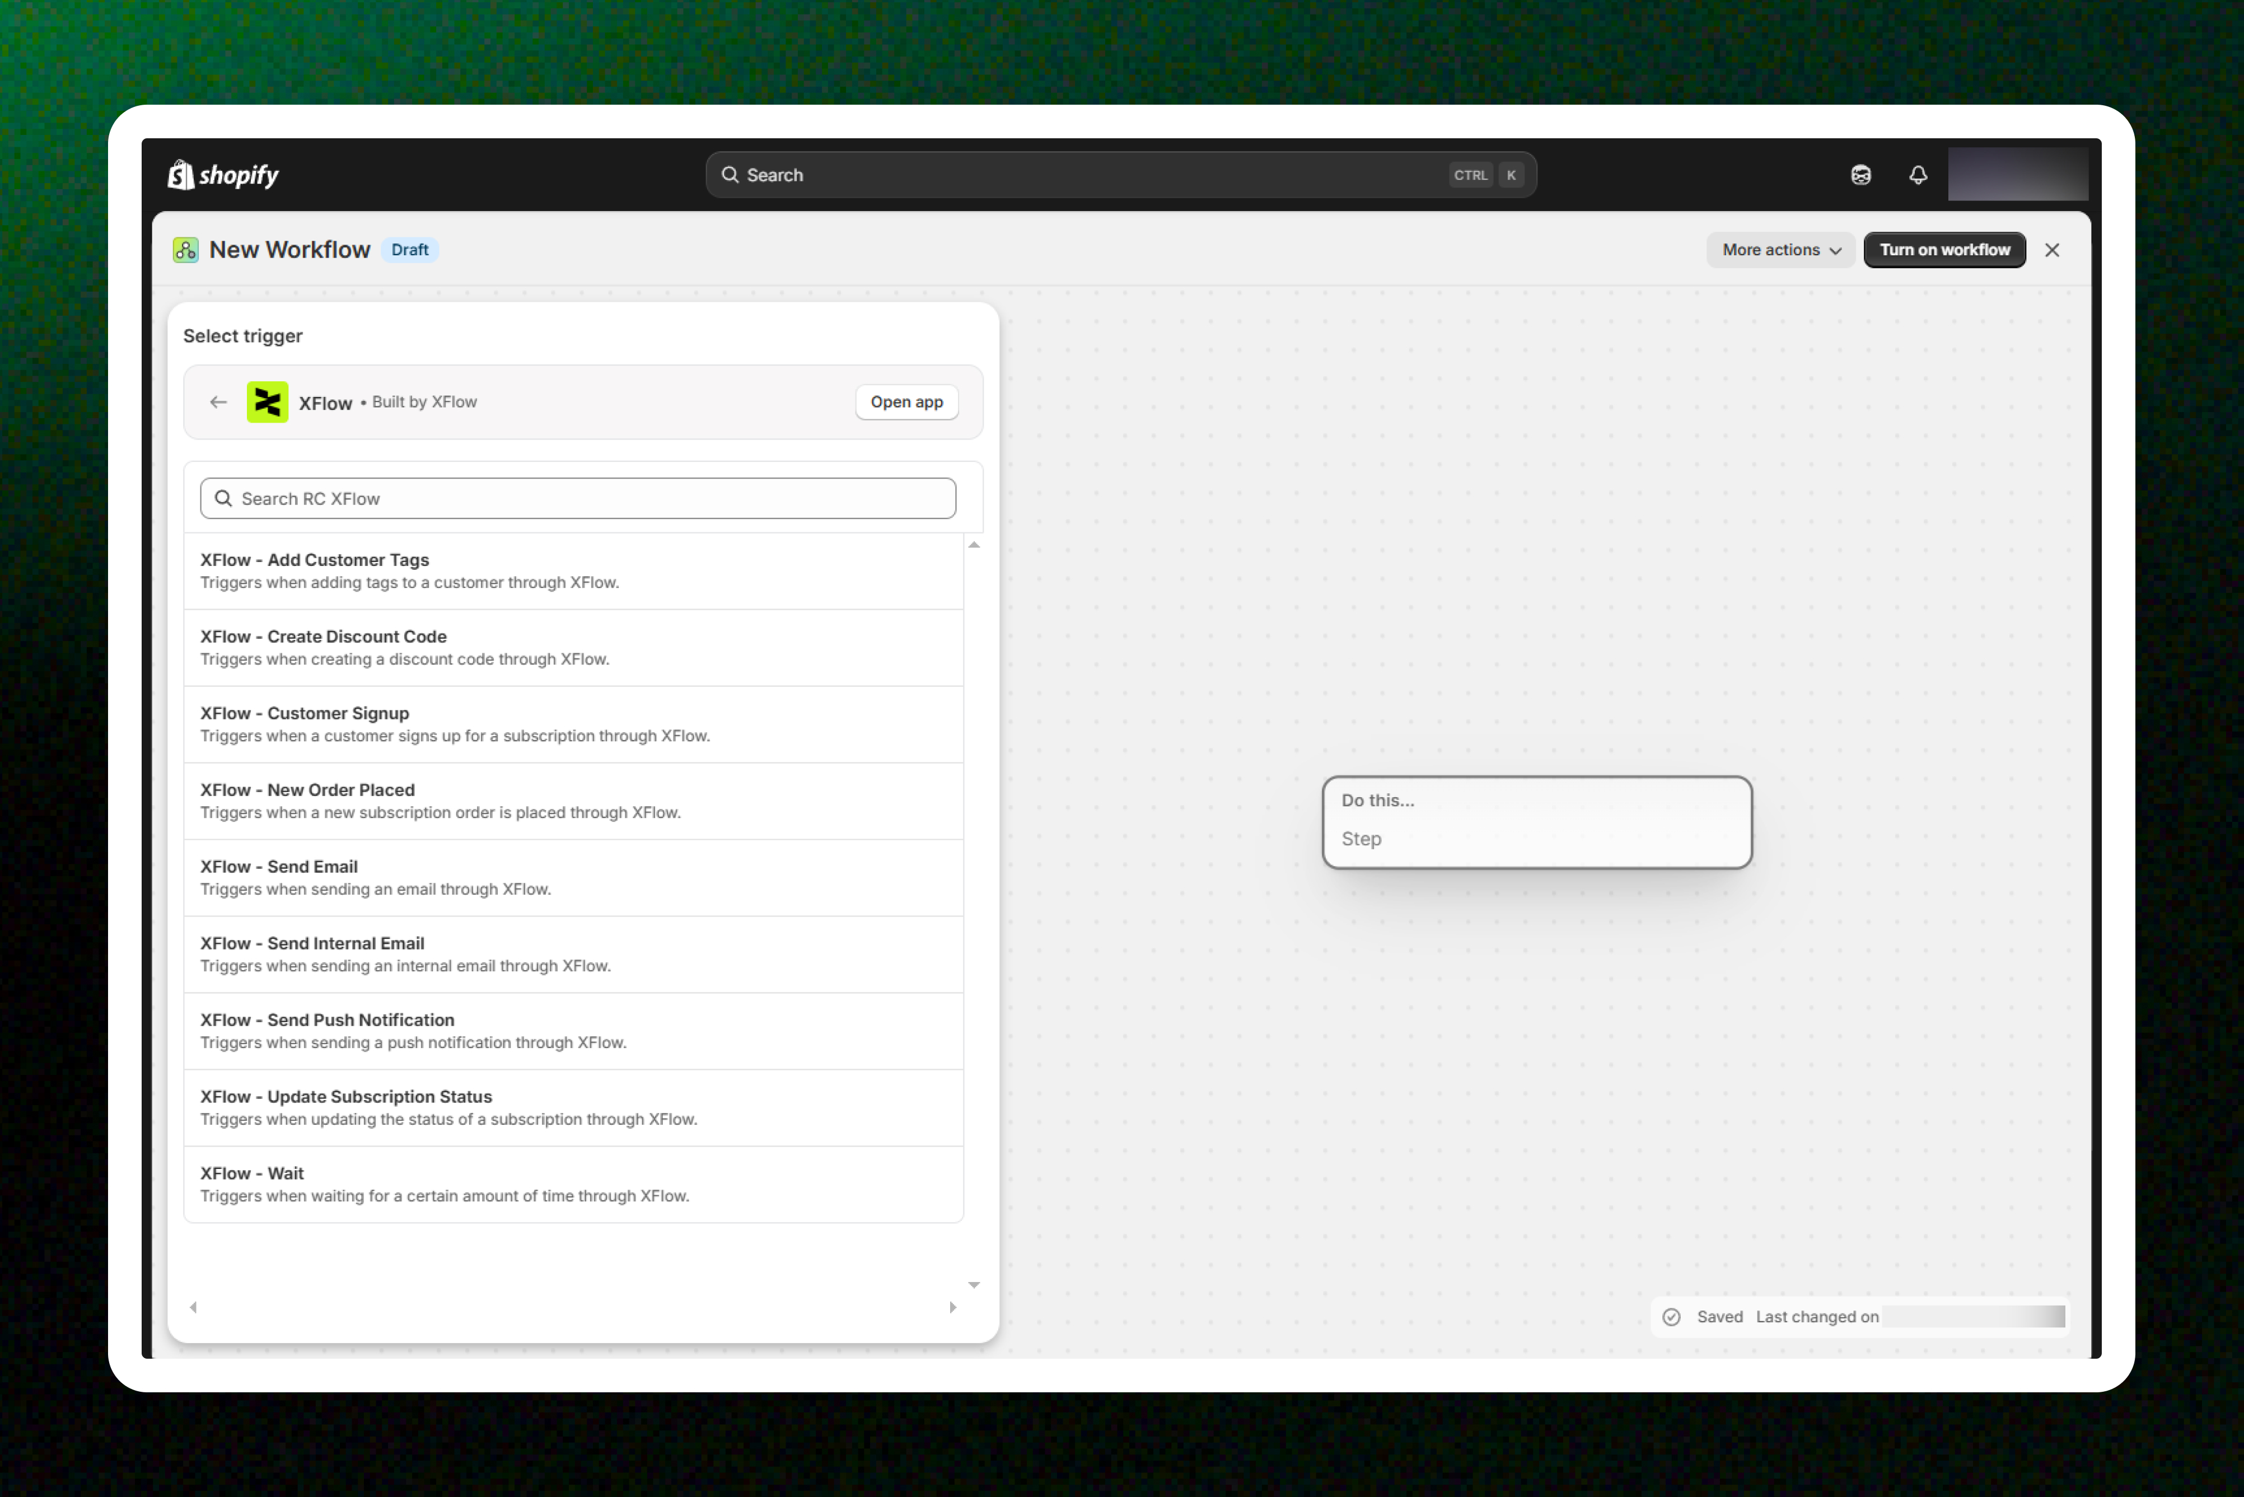Click the magnifier in Search RC XFlow
The height and width of the screenshot is (1497, 2244).
pyautogui.click(x=223, y=498)
